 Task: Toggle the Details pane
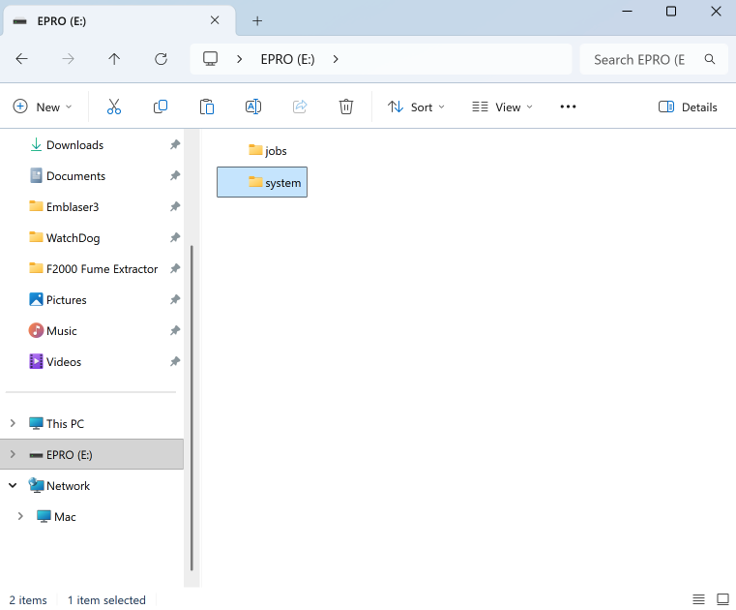click(x=688, y=107)
